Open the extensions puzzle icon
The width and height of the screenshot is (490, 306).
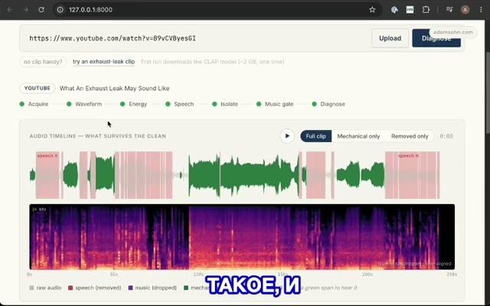tap(426, 10)
